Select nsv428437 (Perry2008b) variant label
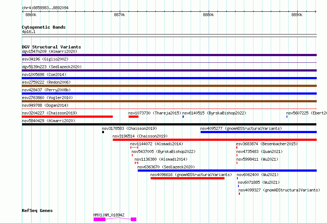Screen dimensions: 327x223 click(x=46, y=90)
